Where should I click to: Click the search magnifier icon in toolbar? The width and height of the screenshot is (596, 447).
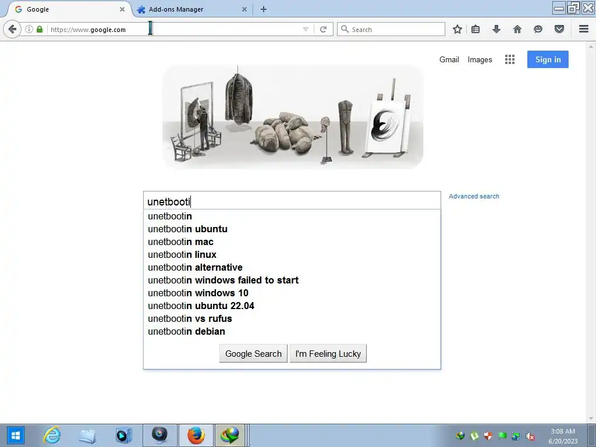click(345, 29)
